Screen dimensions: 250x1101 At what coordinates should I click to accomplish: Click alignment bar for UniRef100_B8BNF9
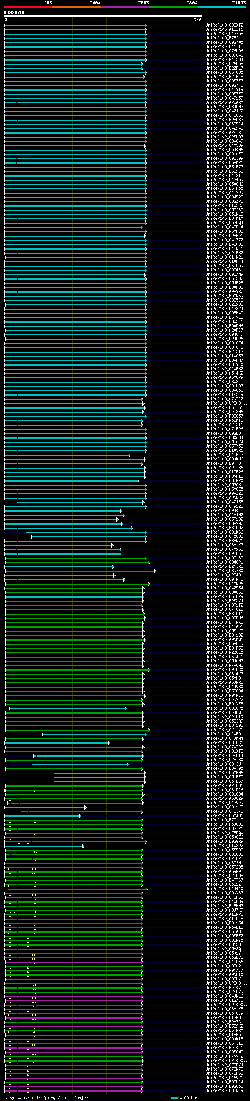coord(74,1091)
